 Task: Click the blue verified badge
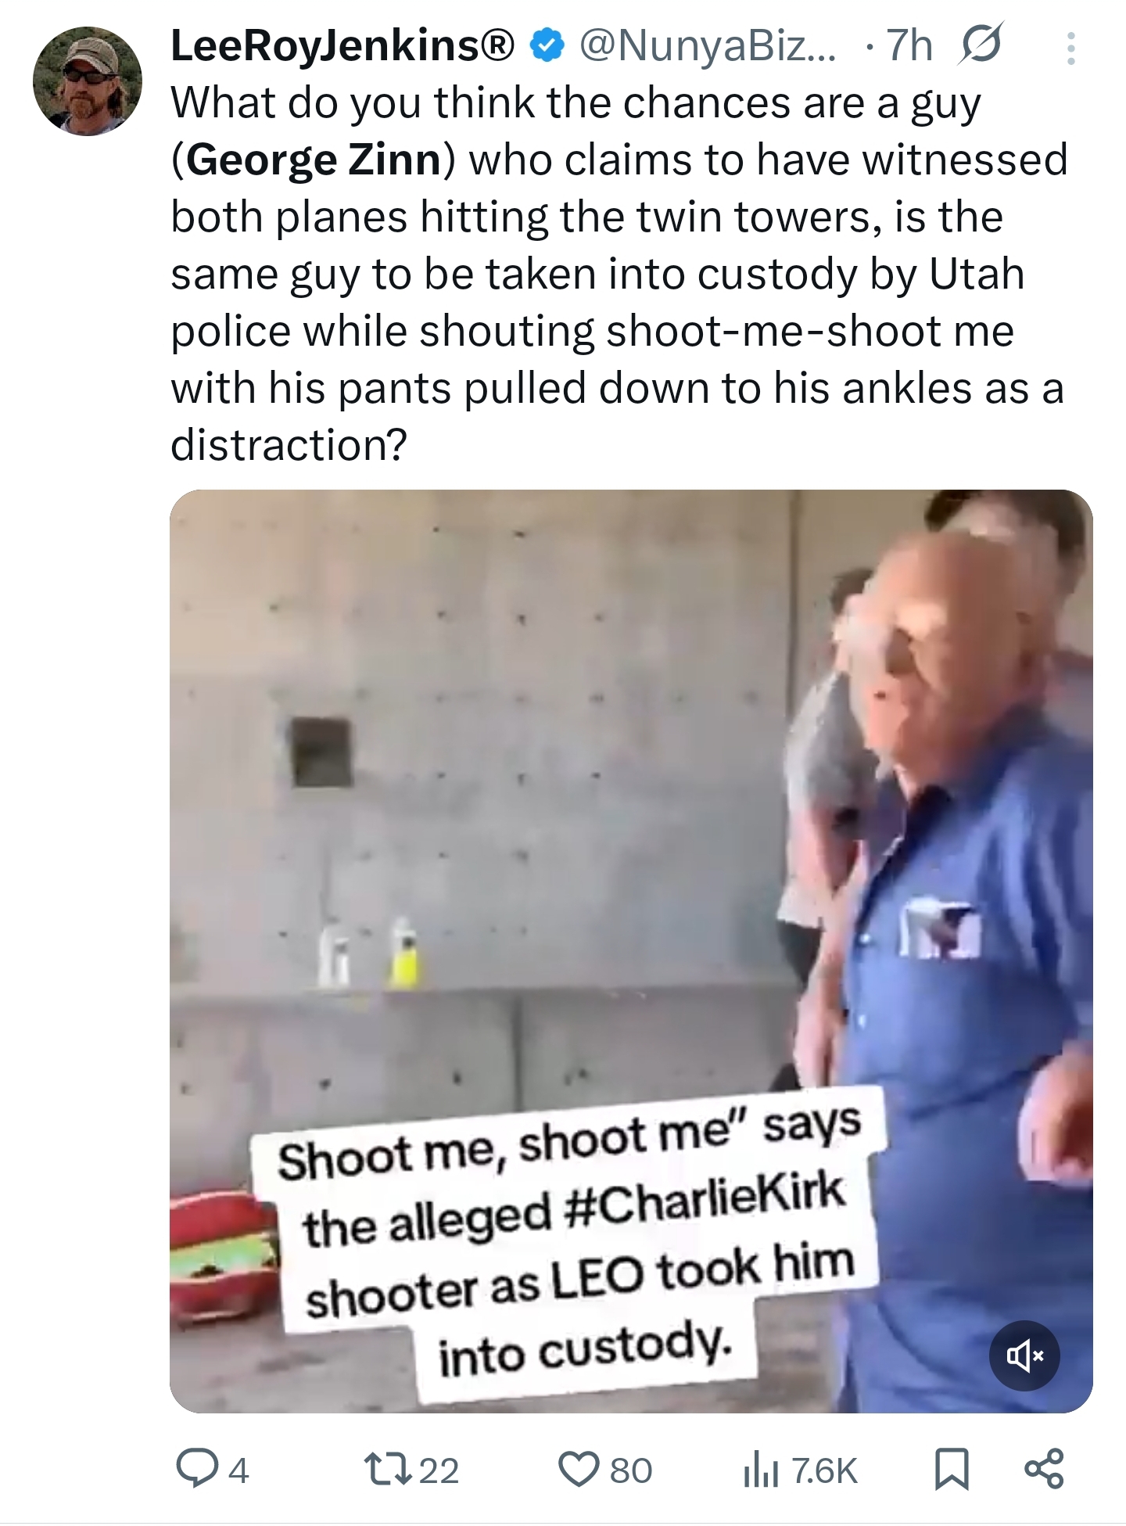pyautogui.click(x=548, y=47)
